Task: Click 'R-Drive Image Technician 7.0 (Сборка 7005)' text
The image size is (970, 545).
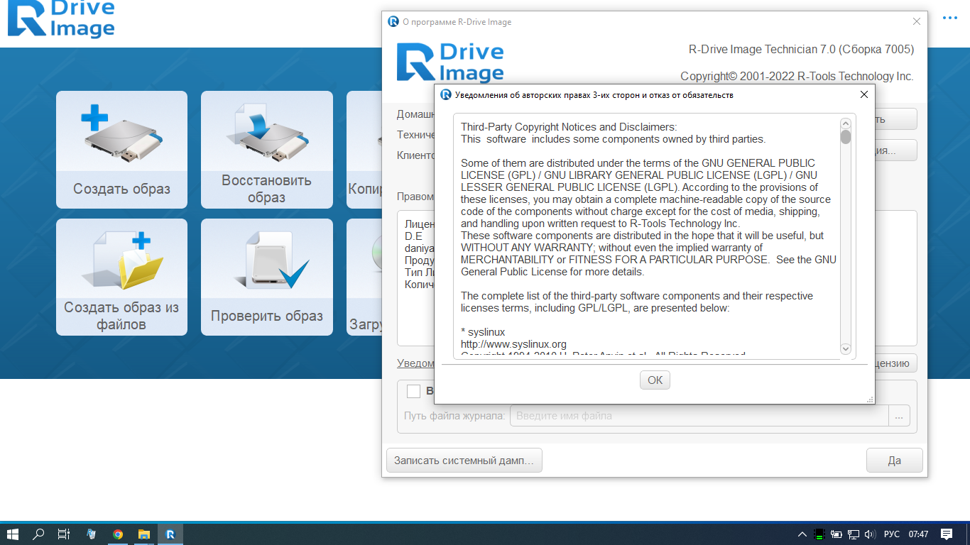Action: [x=802, y=50]
